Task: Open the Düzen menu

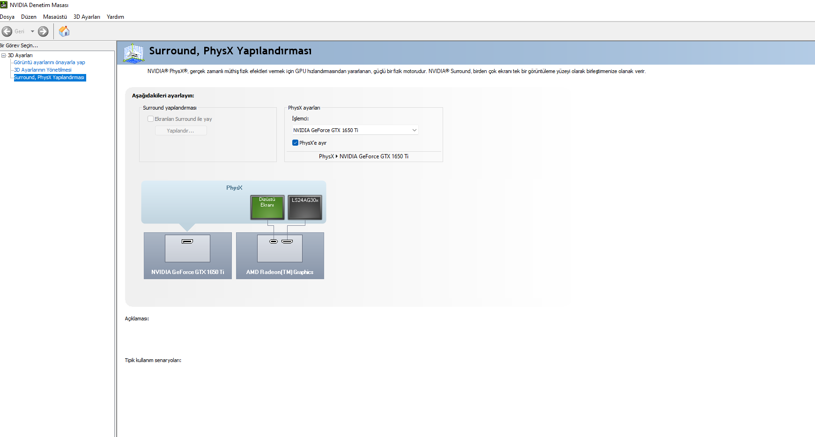Action: 29,17
